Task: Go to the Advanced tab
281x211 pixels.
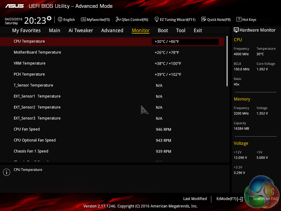Action: (112, 30)
